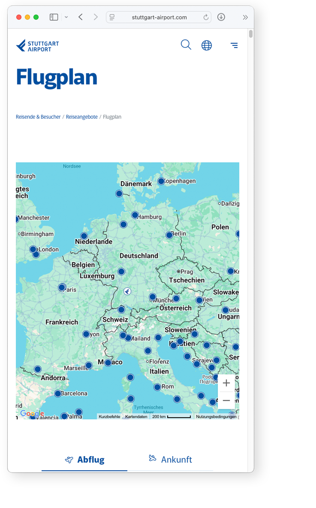Viewport: 316px width, 508px height.
Task: Select the Monaco destination marker
Action: pyautogui.click(x=108, y=362)
